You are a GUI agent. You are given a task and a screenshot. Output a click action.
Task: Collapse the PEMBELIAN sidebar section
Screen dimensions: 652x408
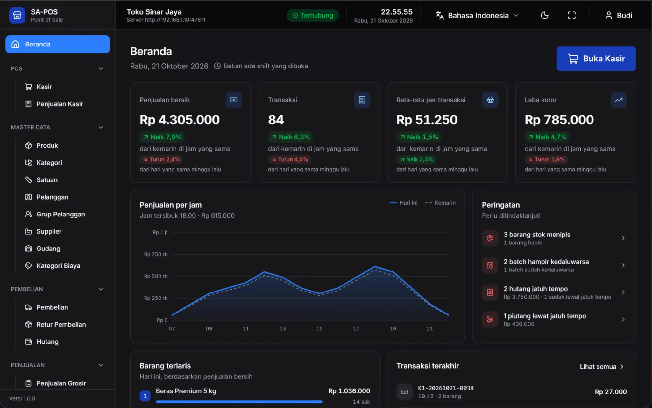(x=101, y=289)
